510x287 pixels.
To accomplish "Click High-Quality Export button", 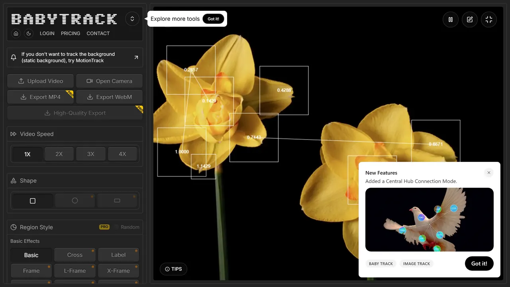I will (75, 113).
